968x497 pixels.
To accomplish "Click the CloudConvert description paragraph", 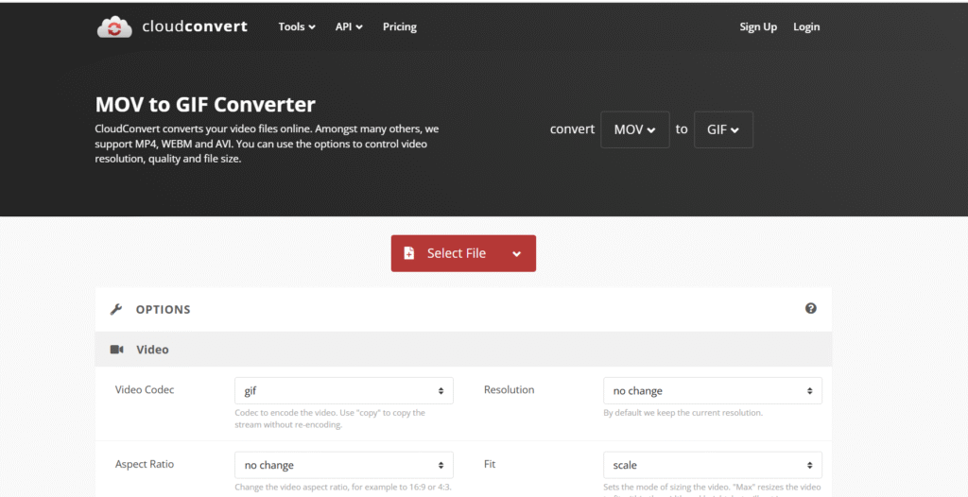I will 267,144.
